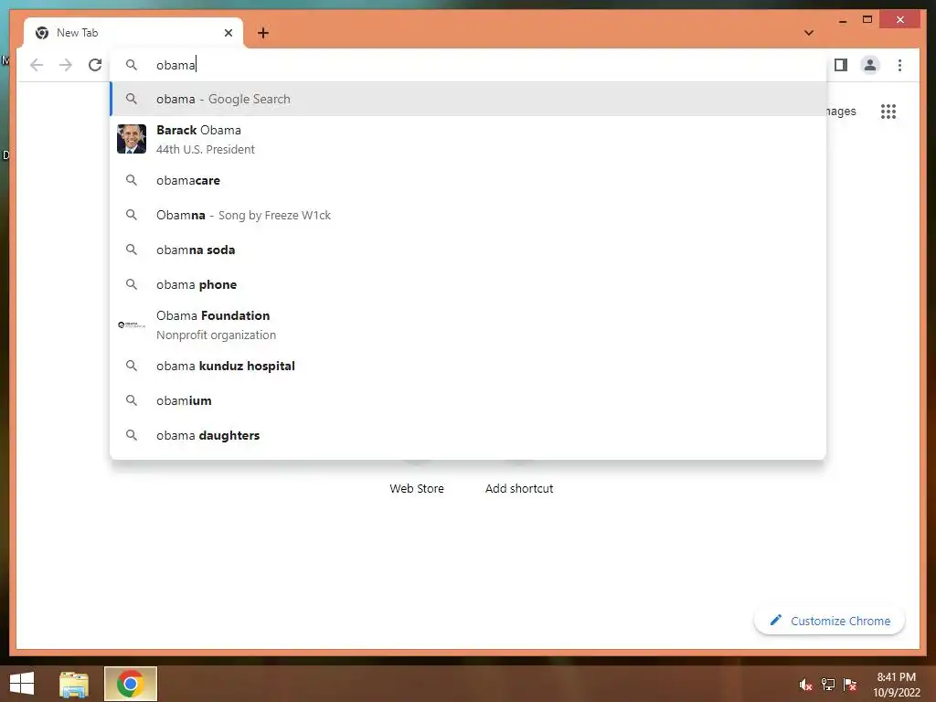
Task: Maximize the Chrome window
Action: tap(867, 20)
